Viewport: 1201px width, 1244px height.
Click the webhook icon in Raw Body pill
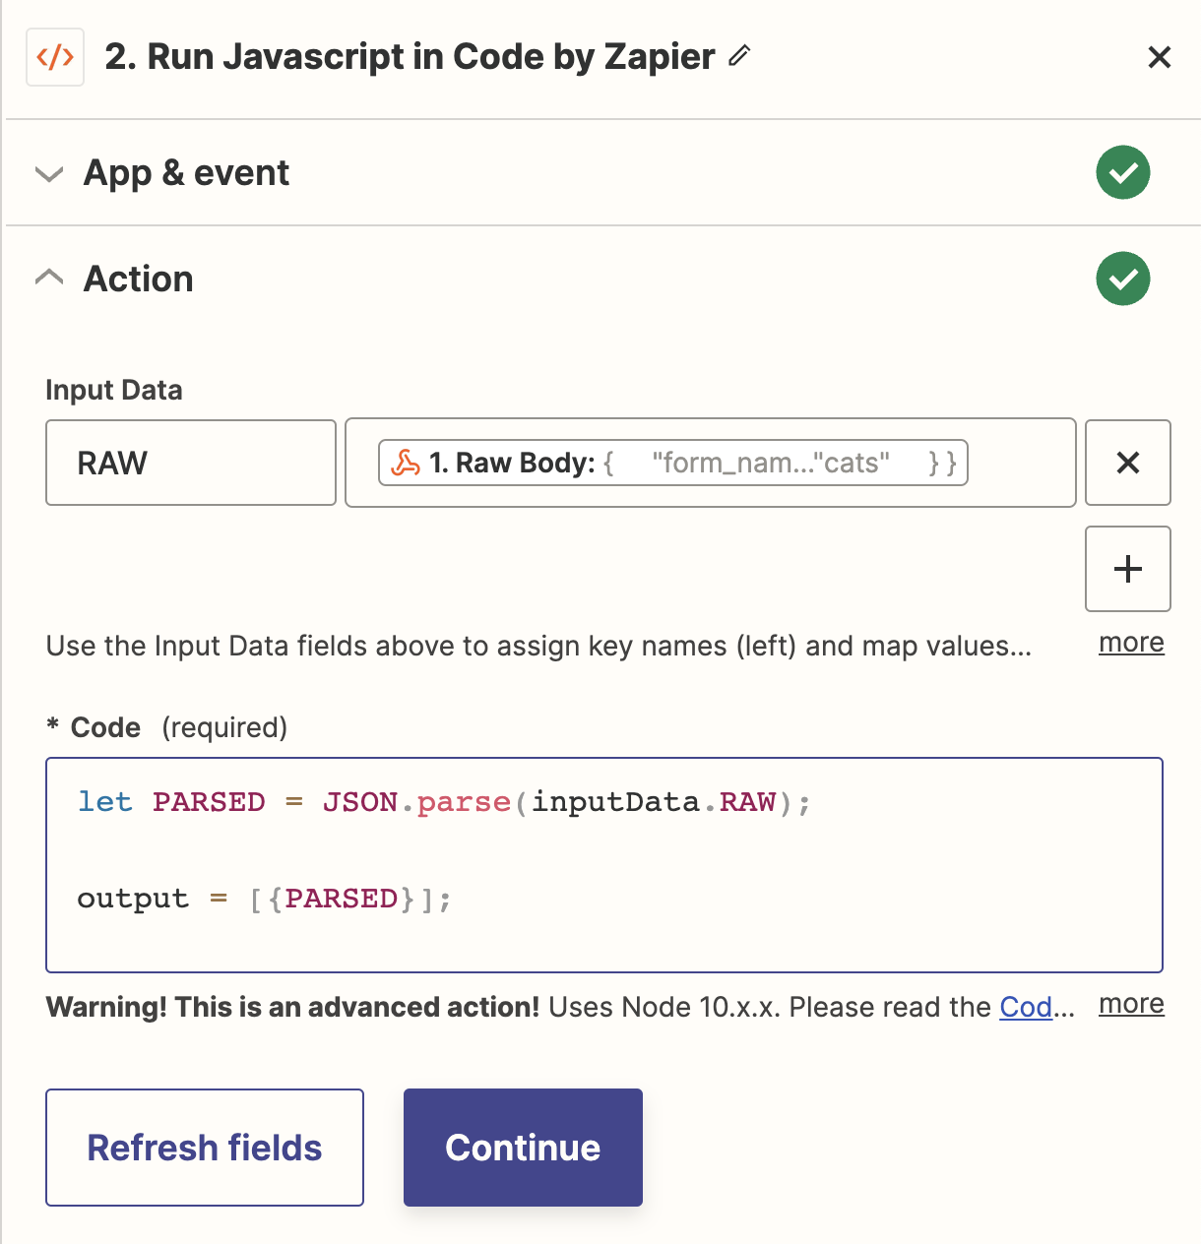[406, 463]
